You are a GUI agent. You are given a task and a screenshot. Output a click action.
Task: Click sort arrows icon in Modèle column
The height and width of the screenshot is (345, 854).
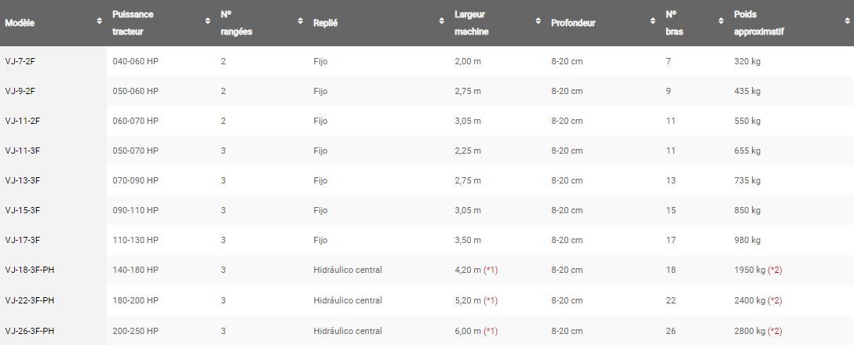coord(99,23)
